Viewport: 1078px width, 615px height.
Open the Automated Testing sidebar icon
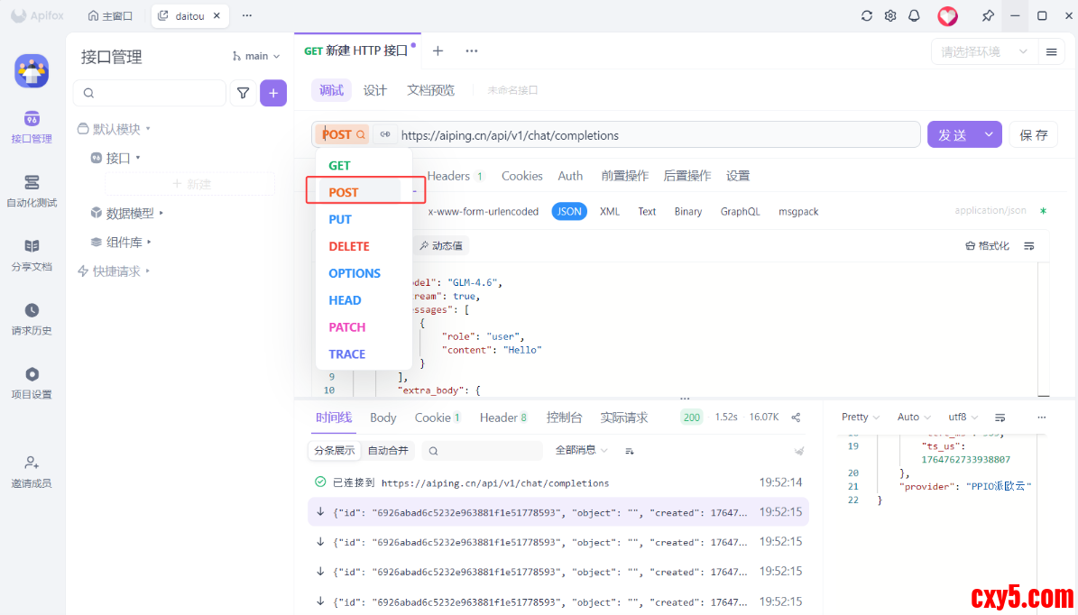[32, 190]
